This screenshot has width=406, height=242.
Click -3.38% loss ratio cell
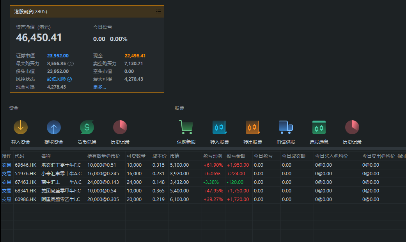211,182
